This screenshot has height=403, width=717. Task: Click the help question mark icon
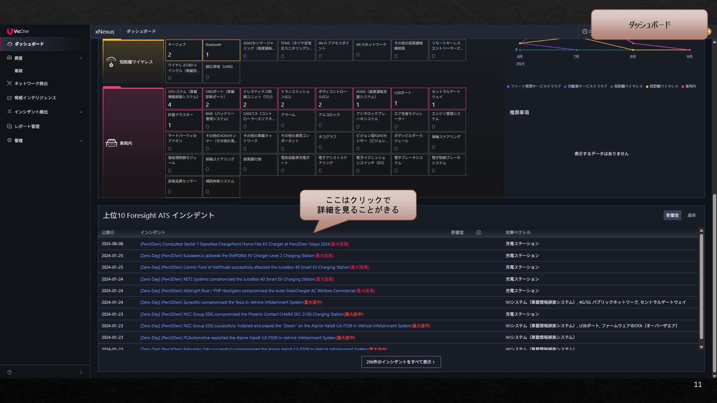click(x=10, y=372)
